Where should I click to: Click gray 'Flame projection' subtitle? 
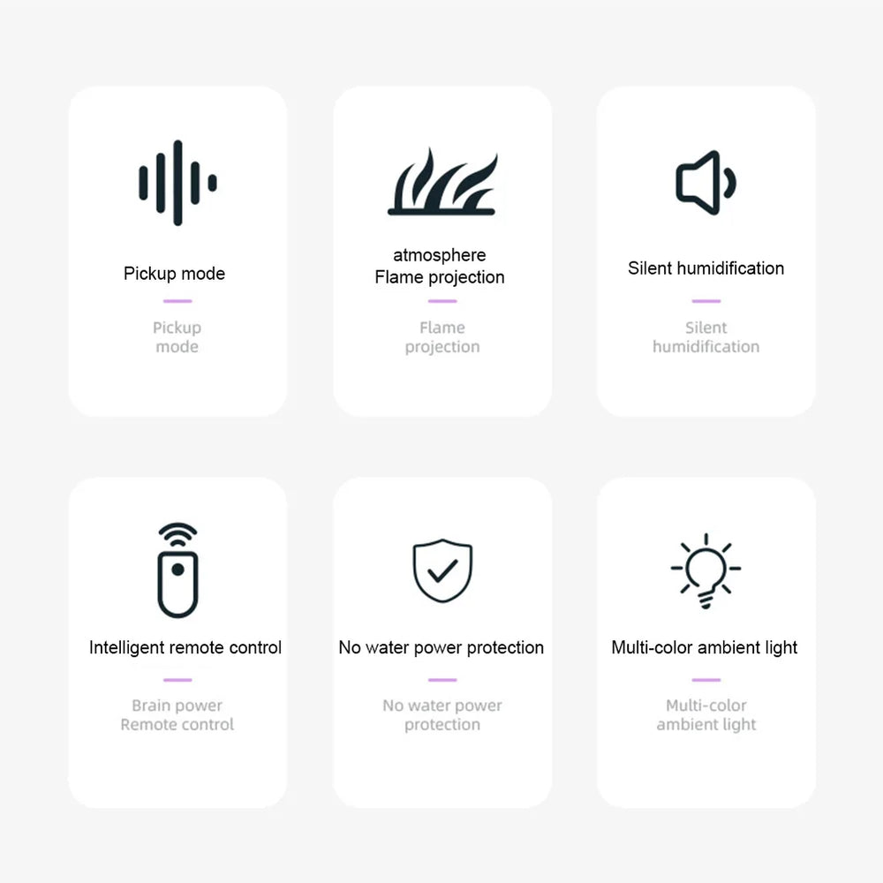point(442,336)
